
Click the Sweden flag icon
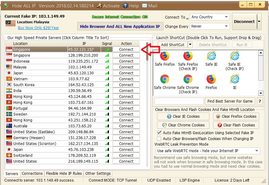pyautogui.click(x=9, y=114)
